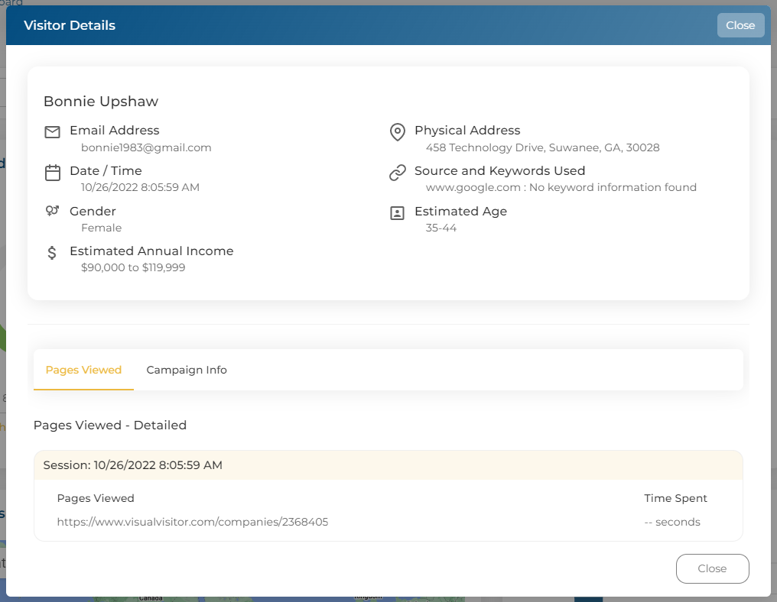Click the Time Spent column header
This screenshot has width=777, height=602.
675,498
